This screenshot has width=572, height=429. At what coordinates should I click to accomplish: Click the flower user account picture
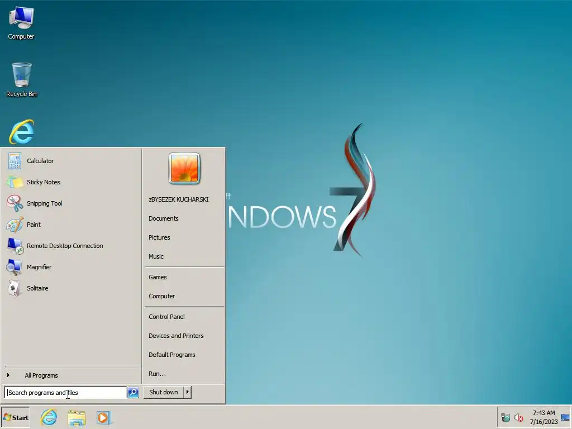(x=184, y=168)
